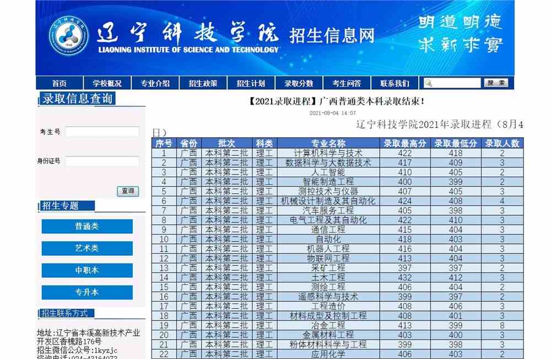Open the 专升本 admissions topic
Viewport: 551px width, 359px height.
click(x=87, y=292)
